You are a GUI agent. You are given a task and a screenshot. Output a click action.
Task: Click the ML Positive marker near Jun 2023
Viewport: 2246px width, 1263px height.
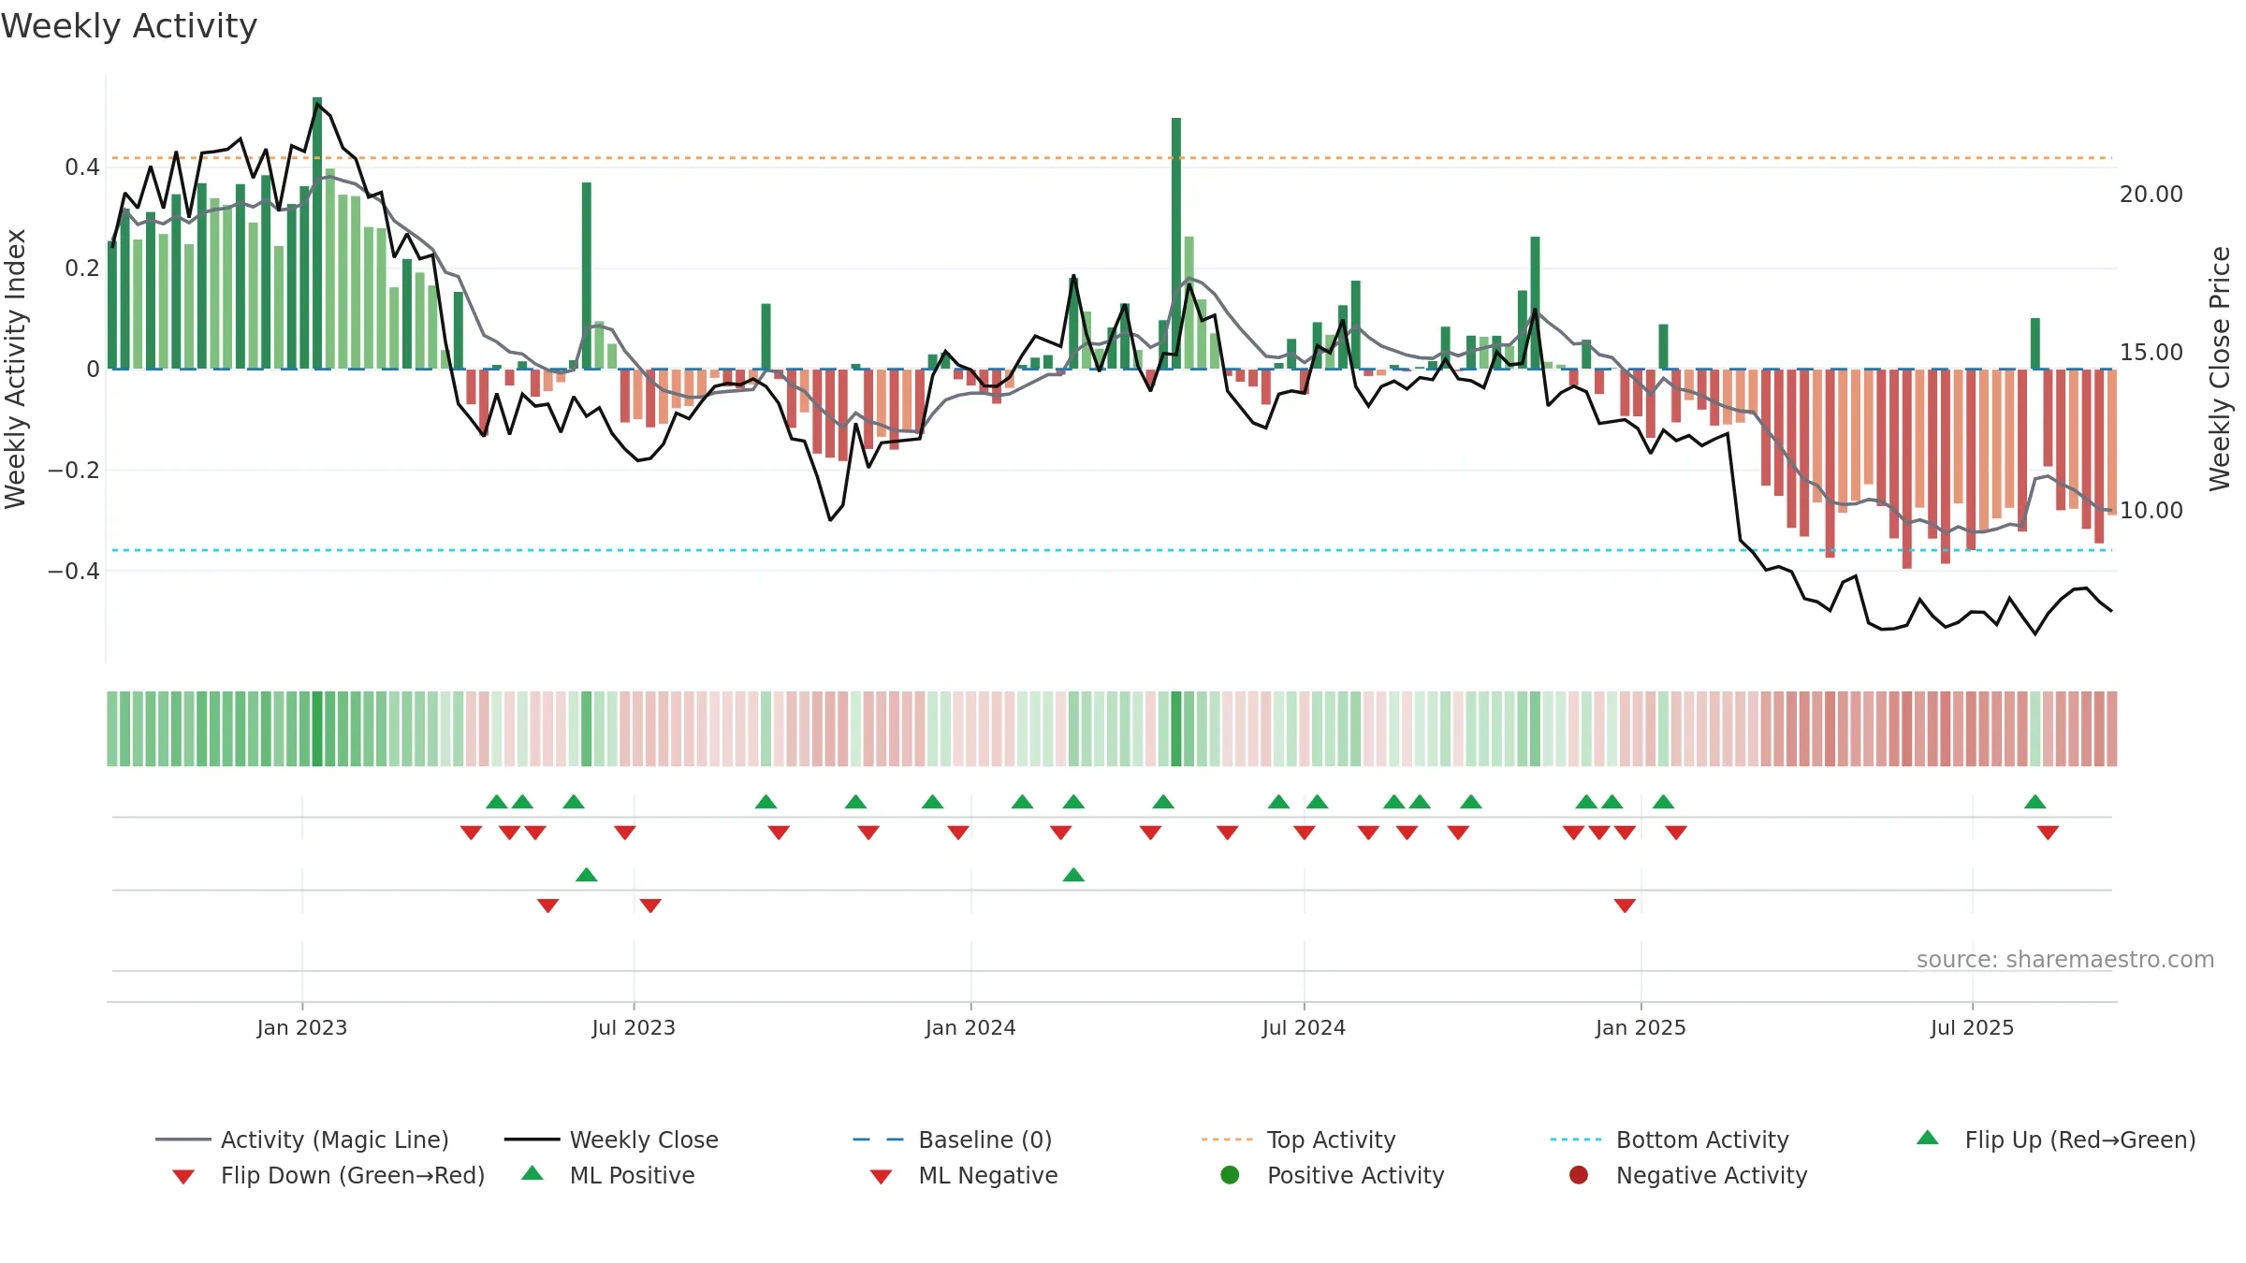587,875
